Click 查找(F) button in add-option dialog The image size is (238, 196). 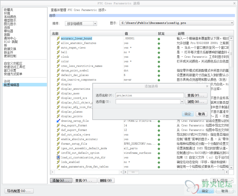tap(196, 95)
